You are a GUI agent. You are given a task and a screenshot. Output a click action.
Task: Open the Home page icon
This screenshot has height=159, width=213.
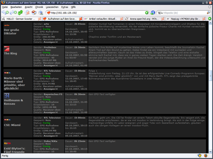coord(34,13)
